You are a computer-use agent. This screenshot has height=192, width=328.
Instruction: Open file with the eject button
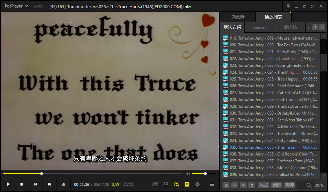click(64, 184)
